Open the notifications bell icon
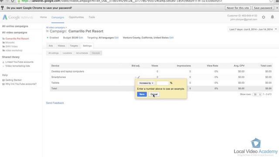 click(x=272, y=17)
